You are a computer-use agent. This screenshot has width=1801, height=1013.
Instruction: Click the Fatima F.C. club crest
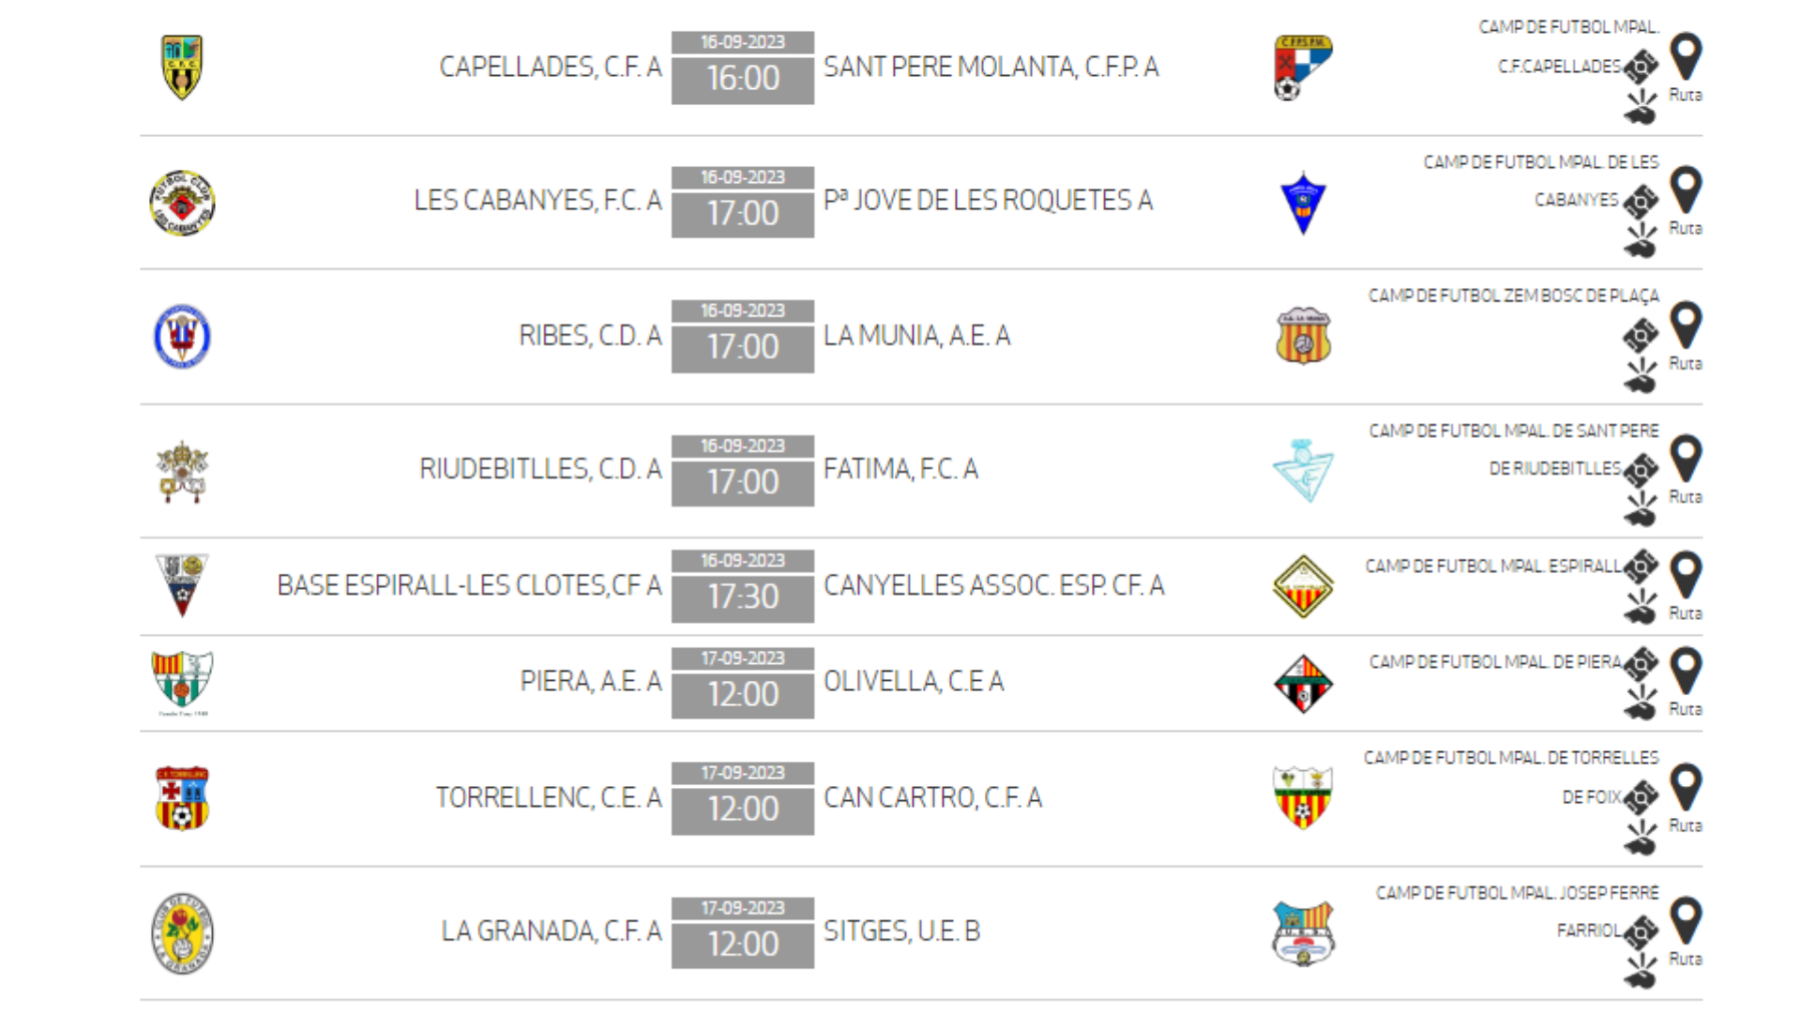(x=1303, y=470)
